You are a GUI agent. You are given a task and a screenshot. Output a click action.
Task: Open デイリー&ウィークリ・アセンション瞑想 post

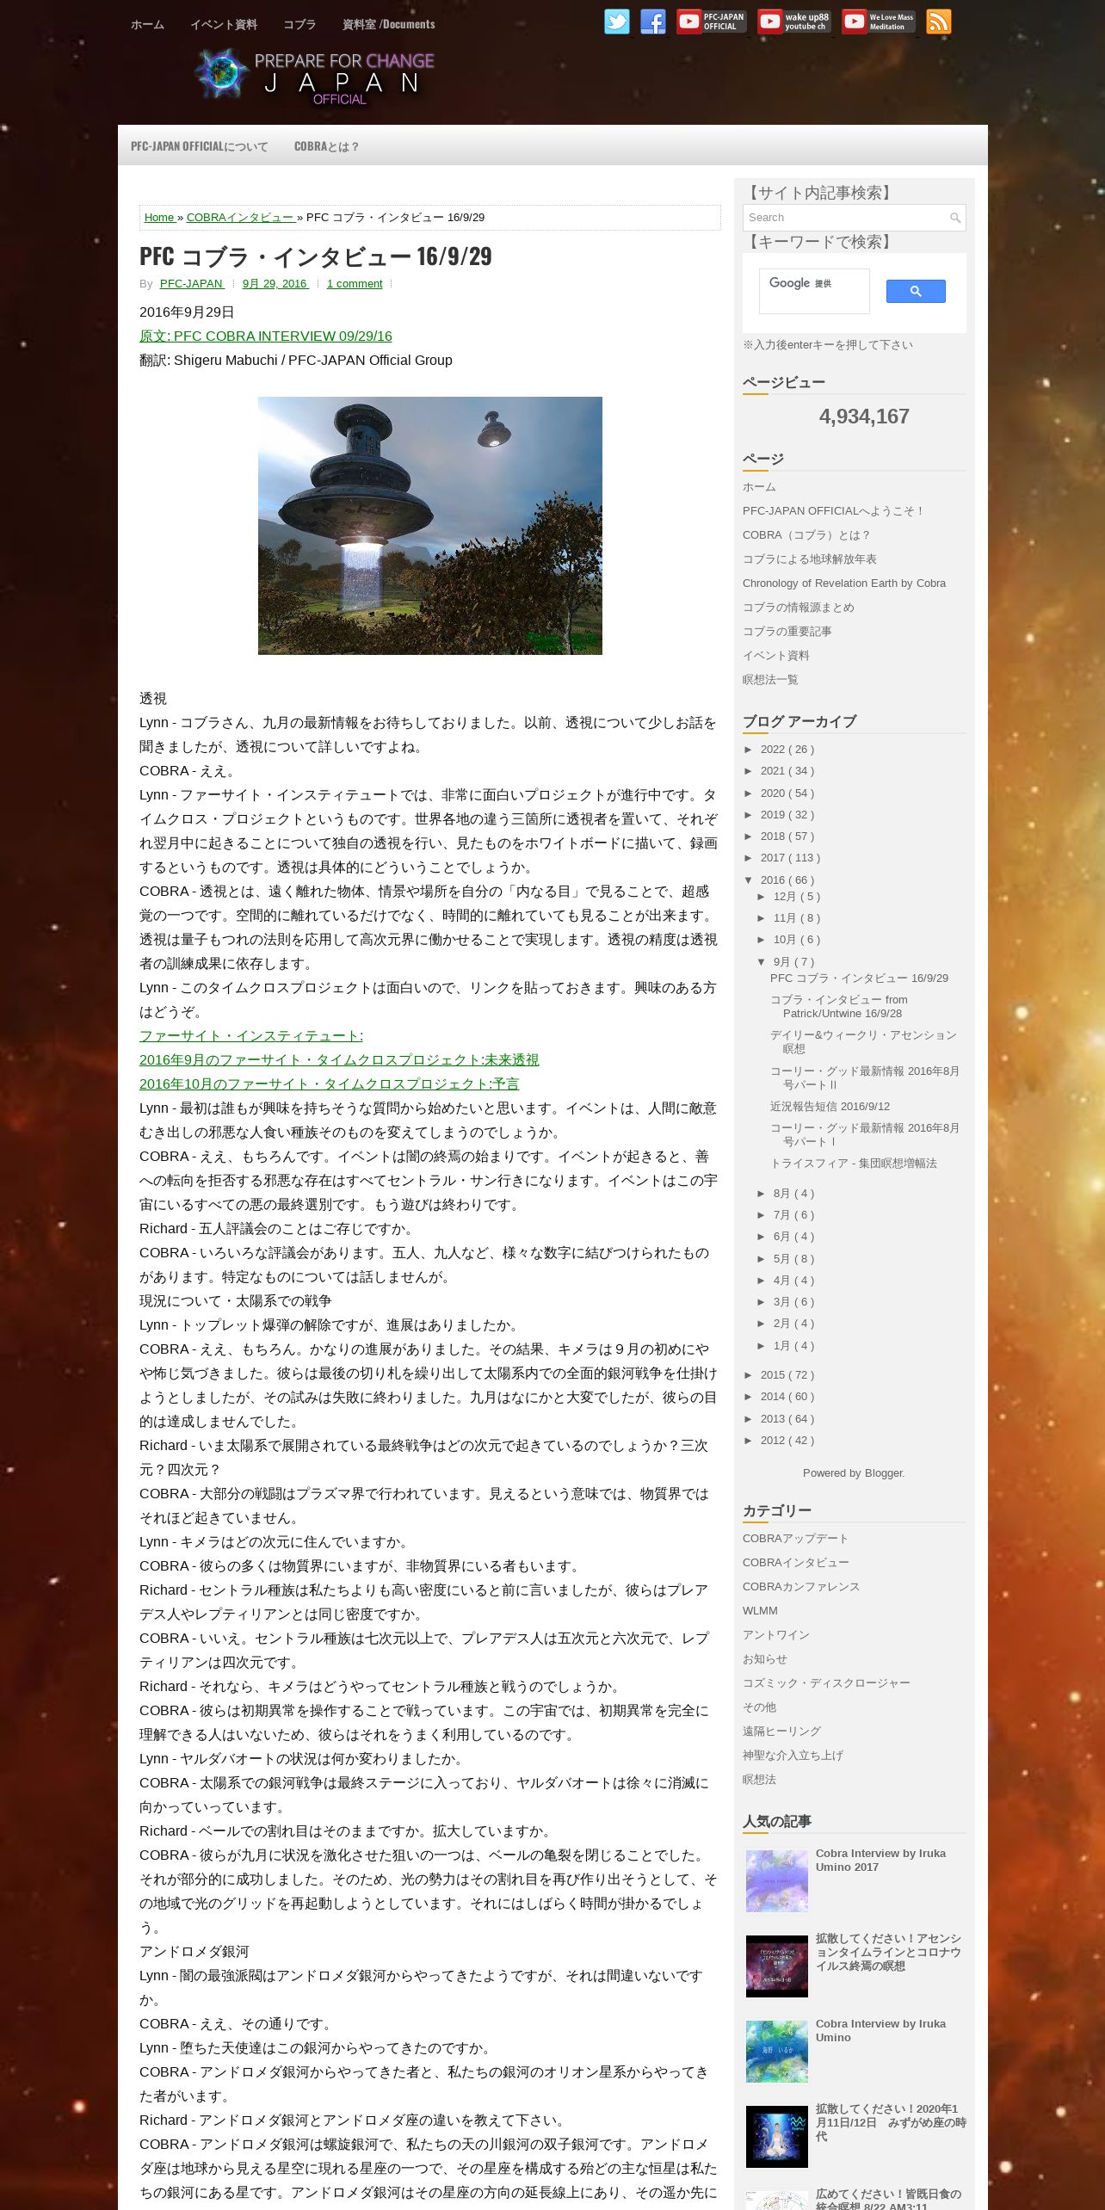(863, 1042)
